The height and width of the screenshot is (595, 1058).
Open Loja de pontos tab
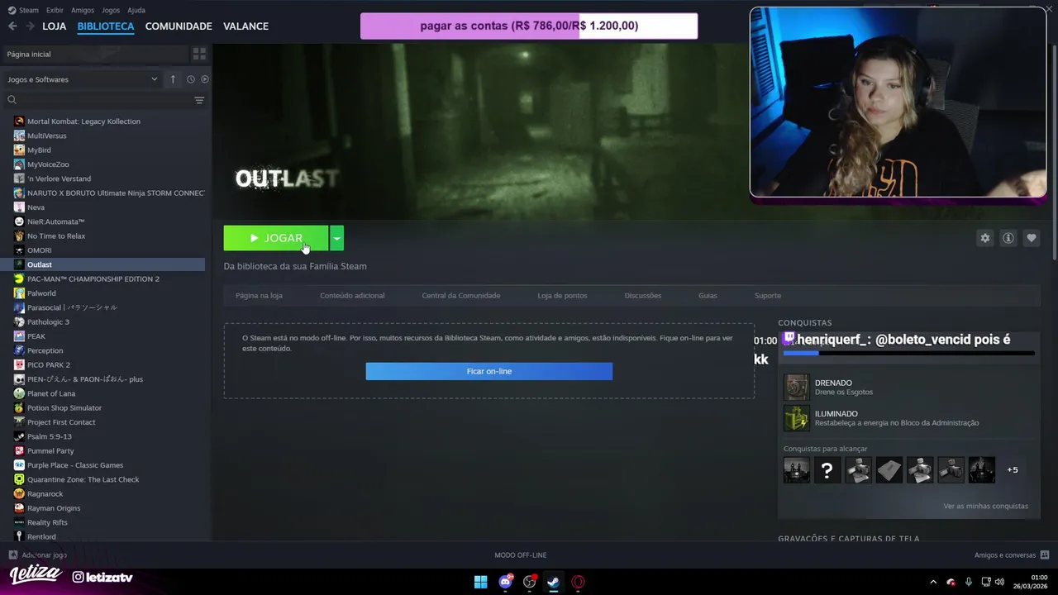pyautogui.click(x=562, y=295)
